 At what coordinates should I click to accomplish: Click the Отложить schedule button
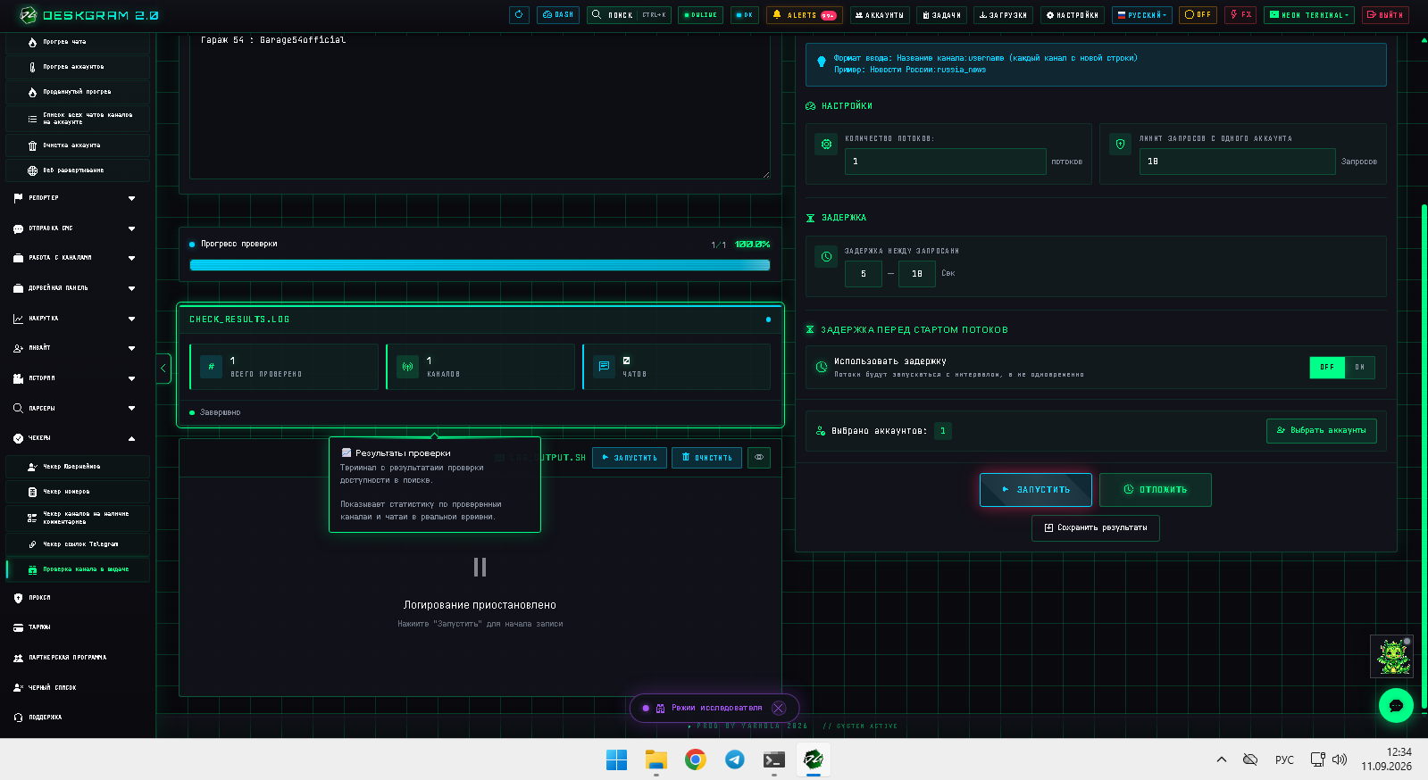point(1156,490)
